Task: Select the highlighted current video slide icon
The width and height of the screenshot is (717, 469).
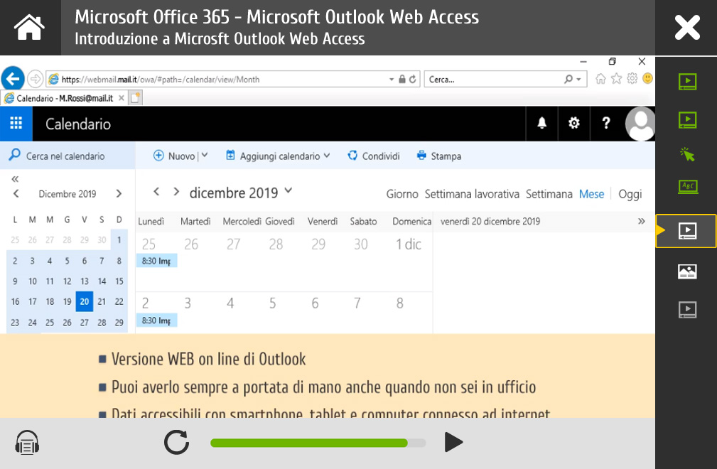Action: [x=687, y=231]
